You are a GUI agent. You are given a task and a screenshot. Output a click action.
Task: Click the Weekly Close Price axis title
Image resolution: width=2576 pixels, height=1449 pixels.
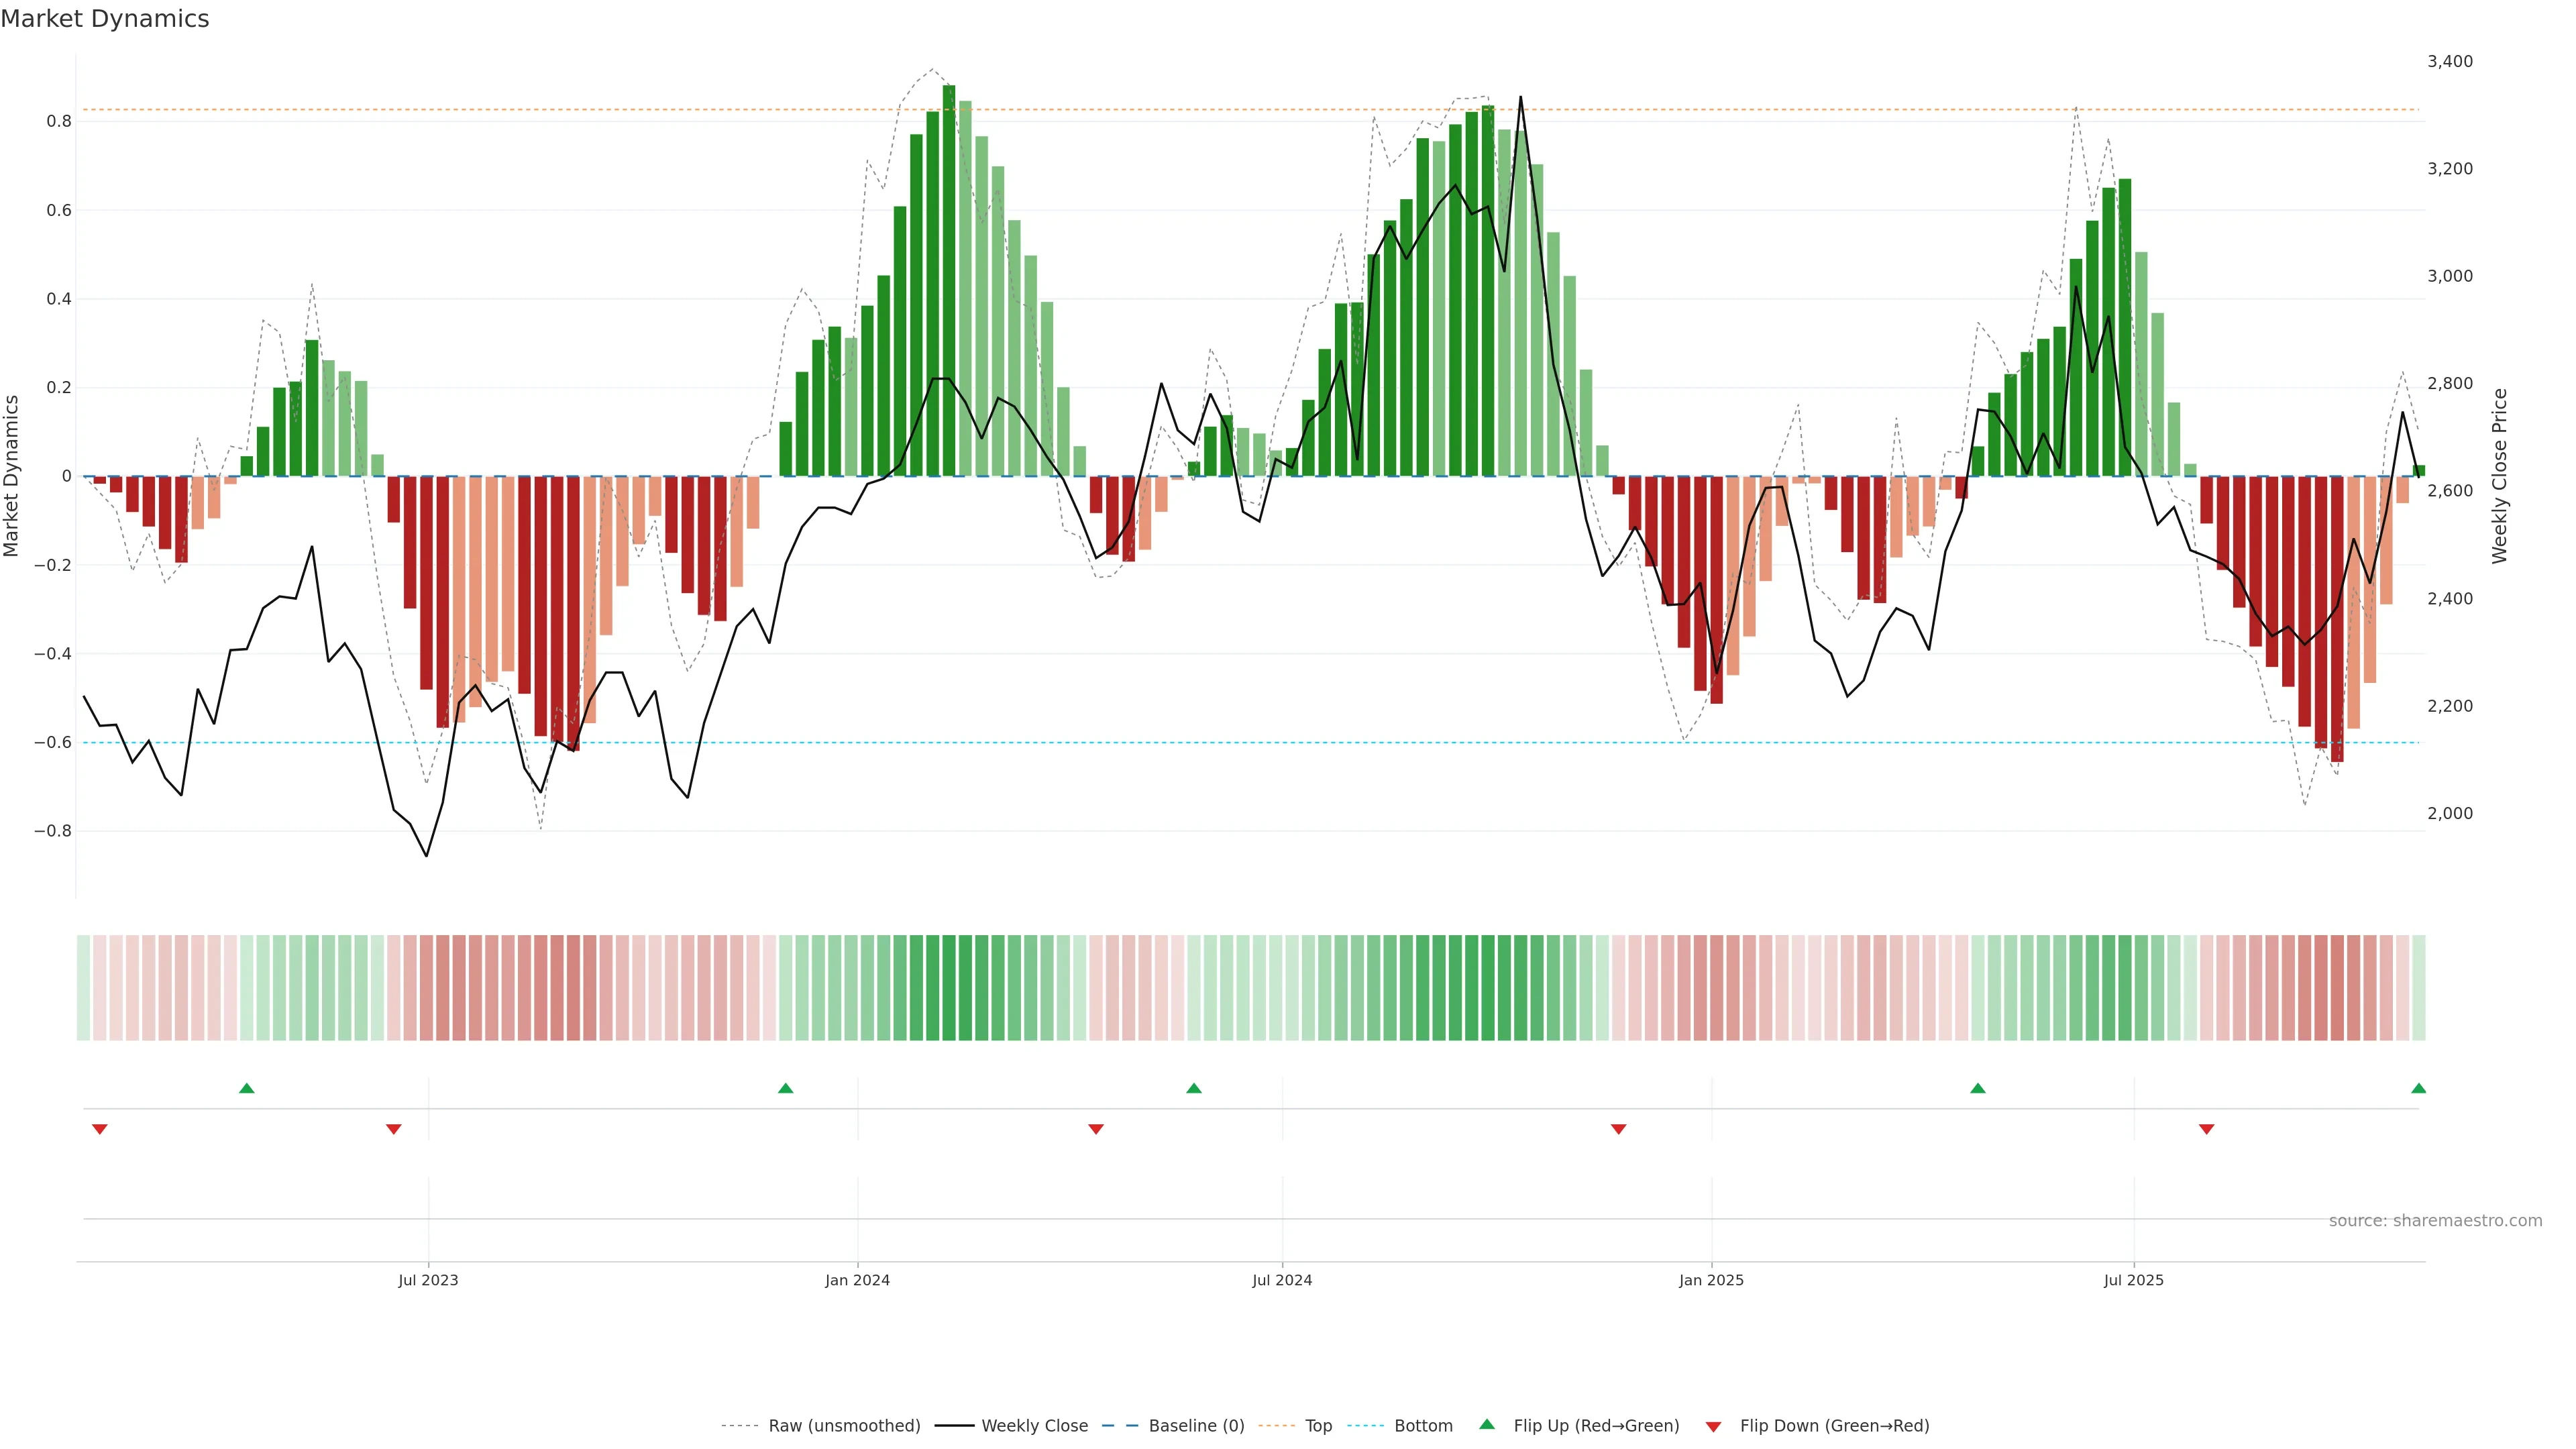pos(2499,476)
